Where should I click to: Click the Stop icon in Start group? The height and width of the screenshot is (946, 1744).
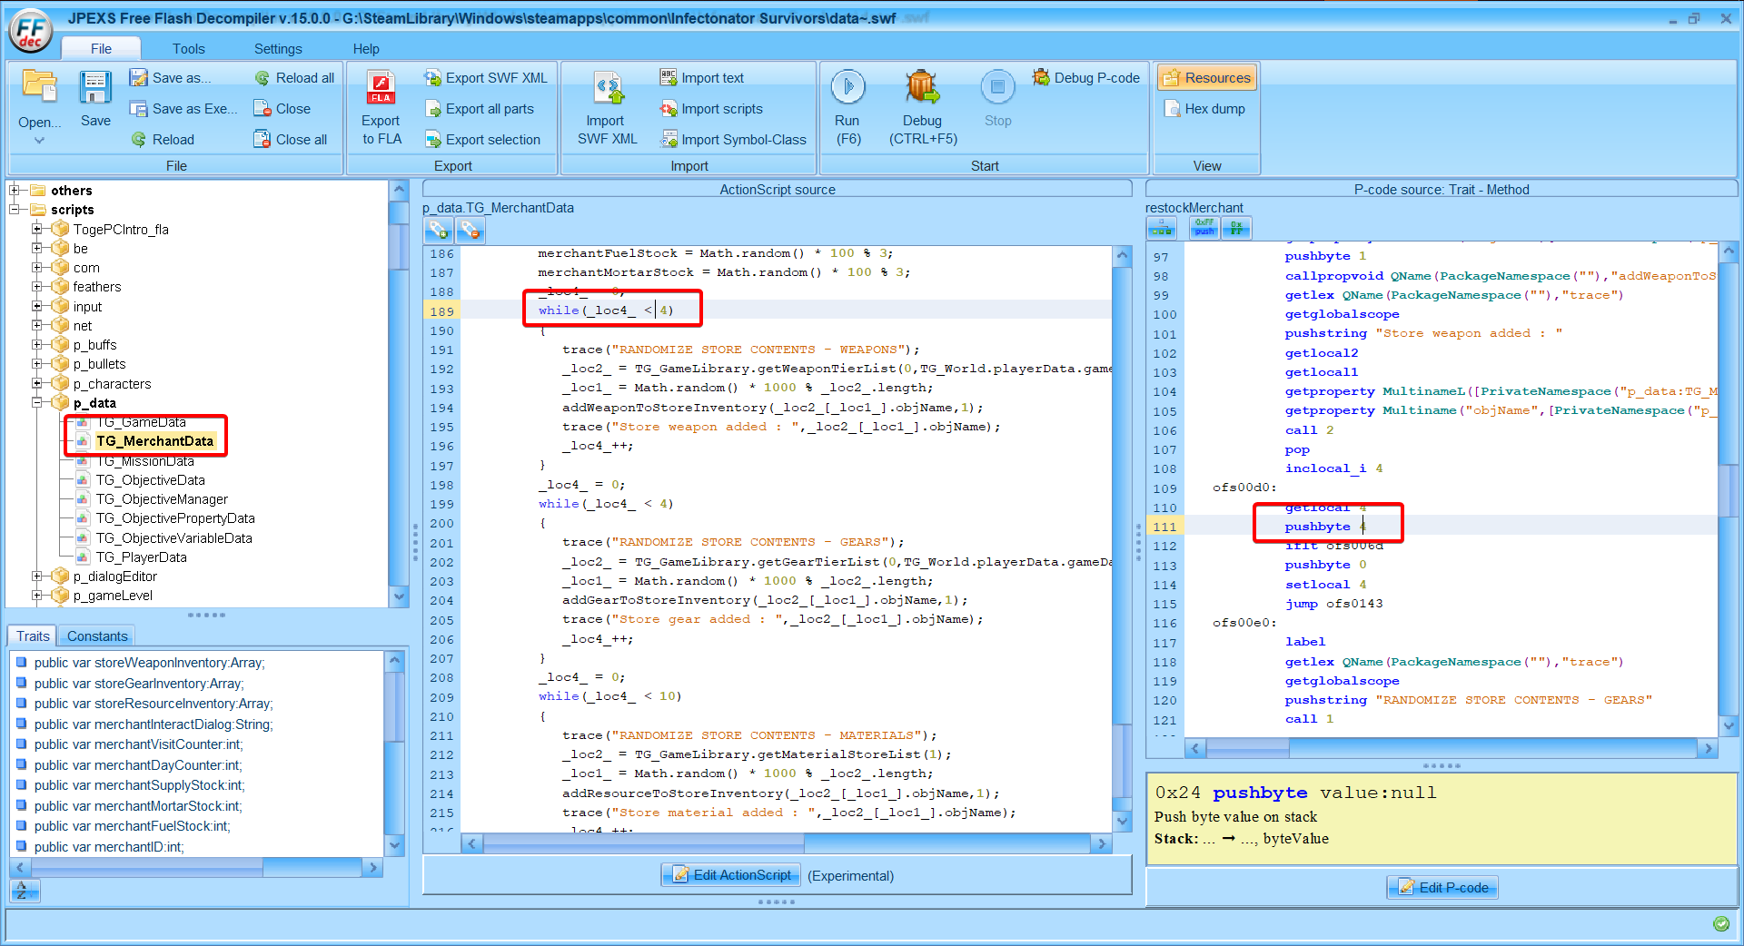click(997, 87)
